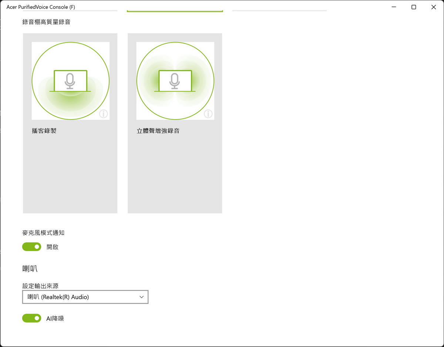Click the Acer PurifiedVoice Console title text
The height and width of the screenshot is (347, 444).
click(41, 7)
